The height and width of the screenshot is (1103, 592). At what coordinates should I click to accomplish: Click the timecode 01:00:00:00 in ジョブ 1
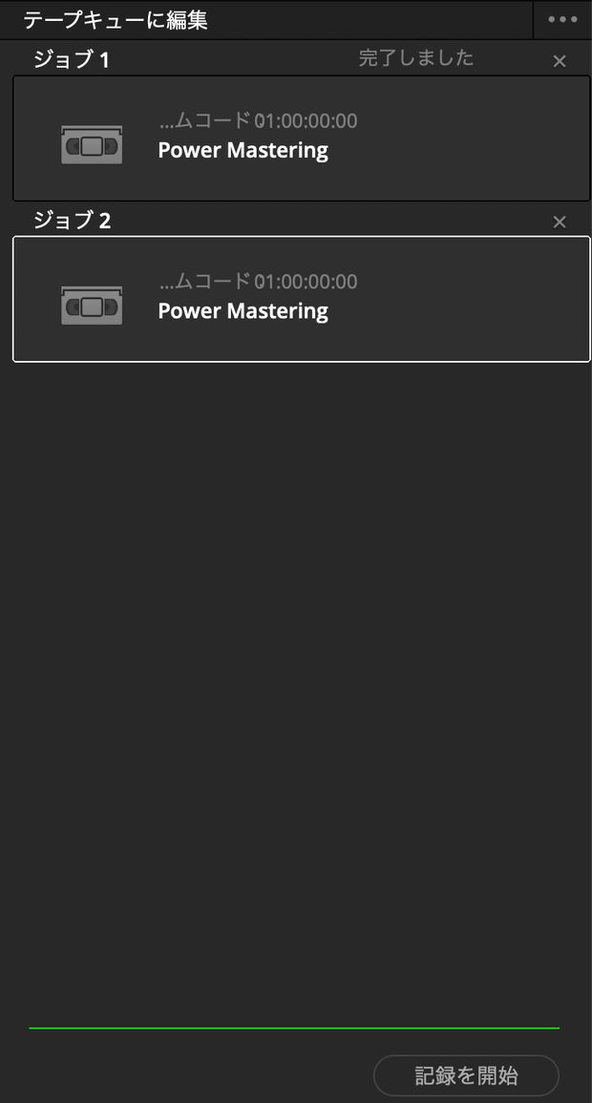(306, 121)
